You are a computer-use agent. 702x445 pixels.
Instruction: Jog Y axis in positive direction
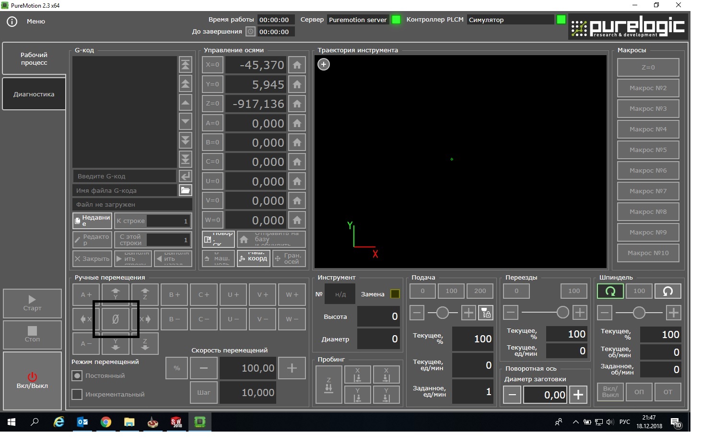(x=116, y=294)
